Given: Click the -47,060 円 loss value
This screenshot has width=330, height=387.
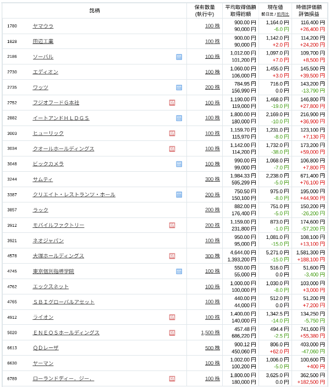Looking at the screenshot, I should [x=313, y=351].
